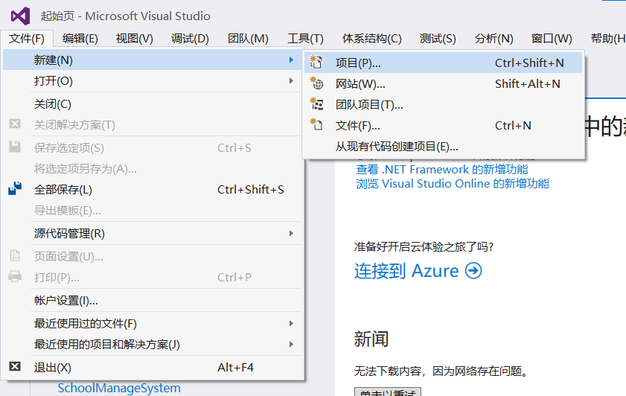The image size is (626, 396).
Task: Click the circled arrow beside 连接到 Azure
Action: (473, 271)
